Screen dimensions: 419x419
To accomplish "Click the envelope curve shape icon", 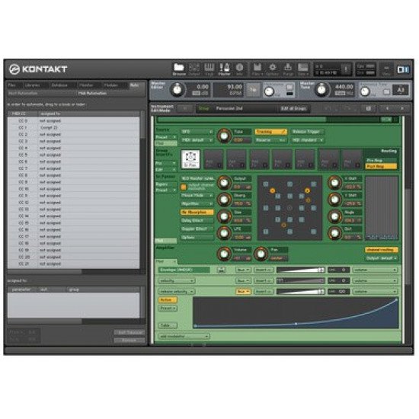I will click(221, 270).
